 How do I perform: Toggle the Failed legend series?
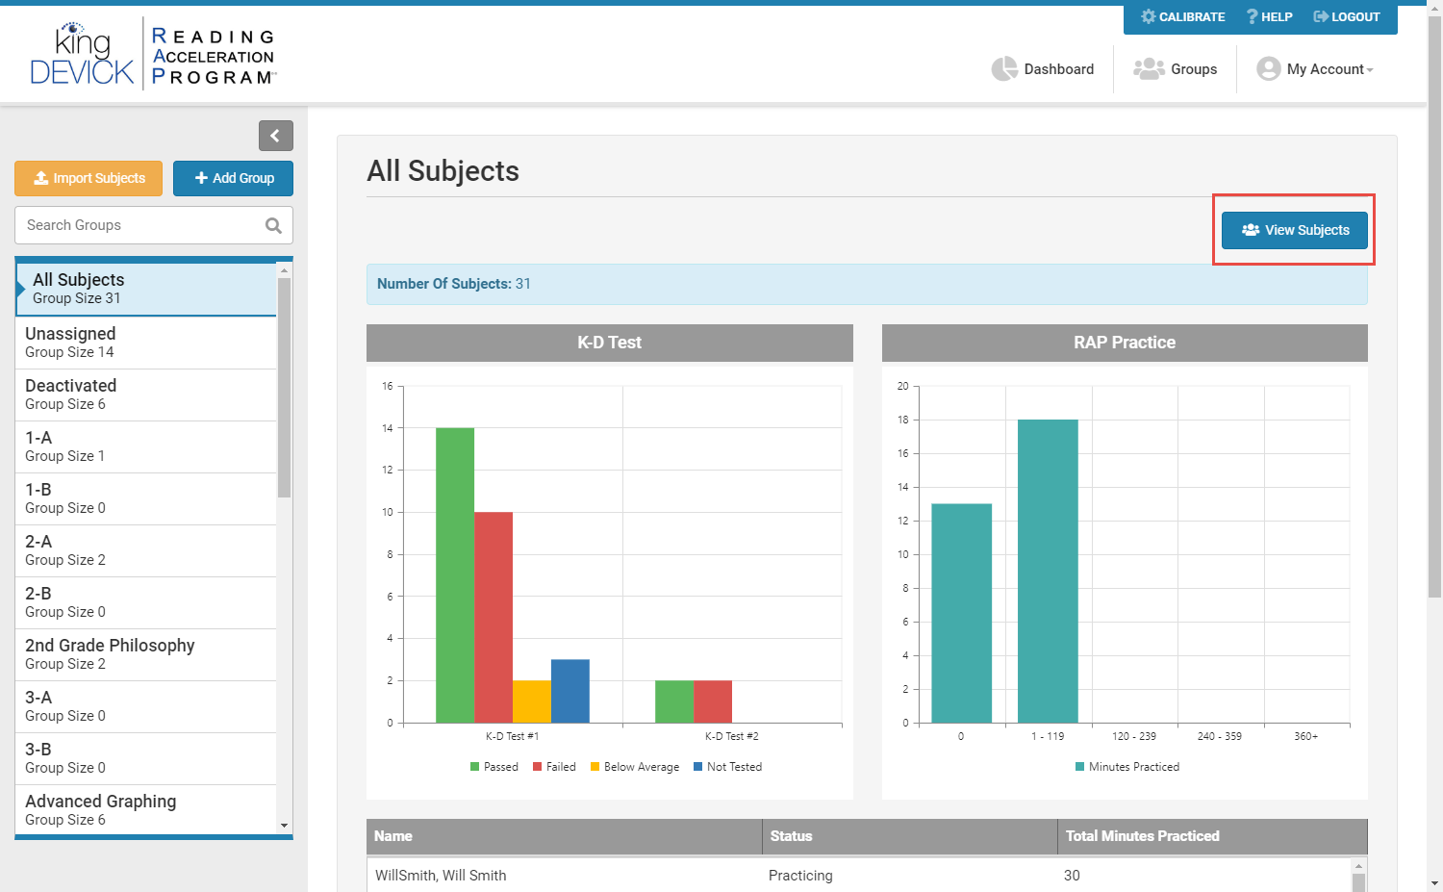click(x=554, y=767)
